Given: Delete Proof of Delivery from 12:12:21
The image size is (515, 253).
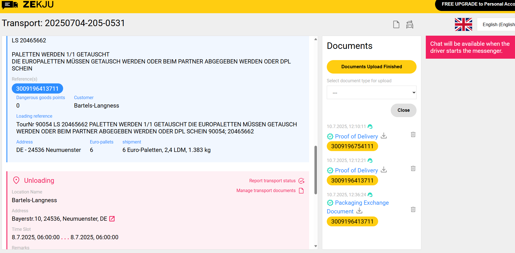Looking at the screenshot, I should (413, 168).
